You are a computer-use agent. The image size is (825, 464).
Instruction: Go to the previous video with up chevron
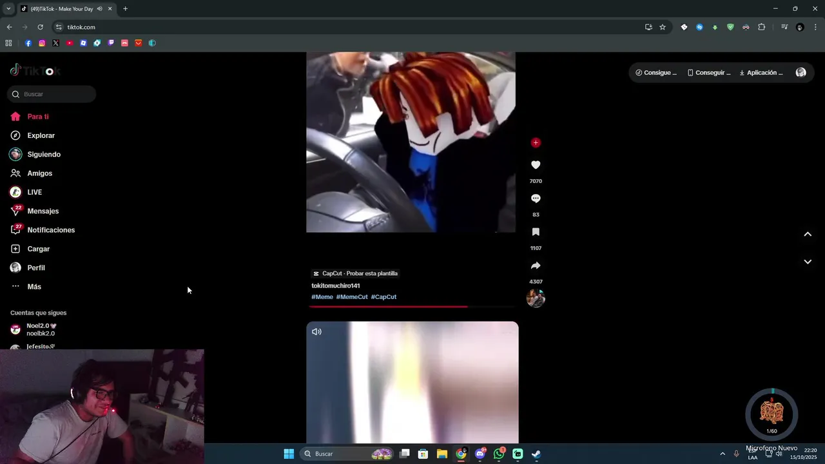[x=808, y=234]
